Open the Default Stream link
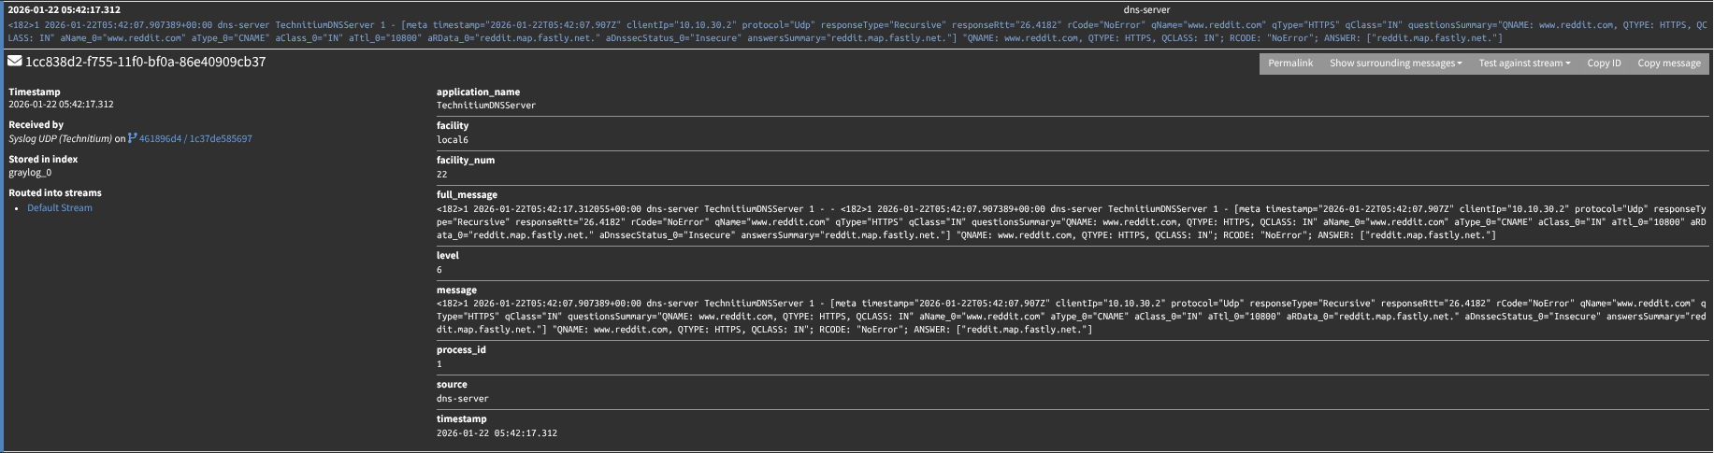The width and height of the screenshot is (1714, 453). 60,208
